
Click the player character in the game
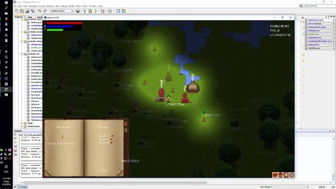(x=169, y=99)
